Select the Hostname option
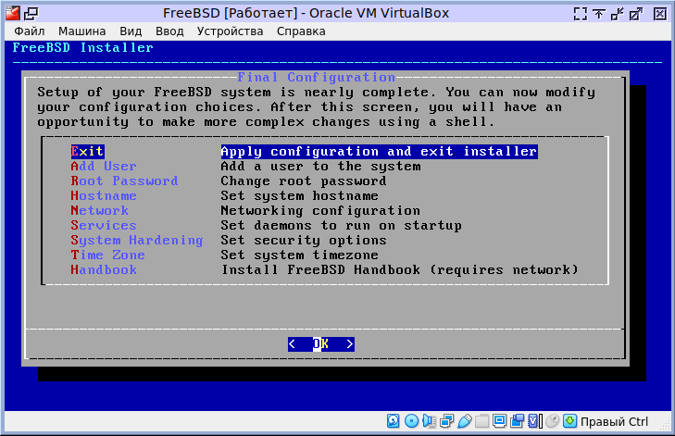Image resolution: width=675 pixels, height=436 pixels. pos(104,196)
